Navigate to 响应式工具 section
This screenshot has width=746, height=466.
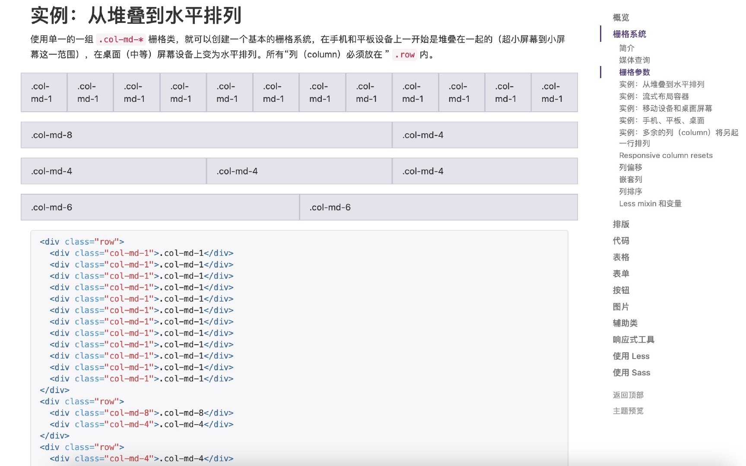(633, 340)
